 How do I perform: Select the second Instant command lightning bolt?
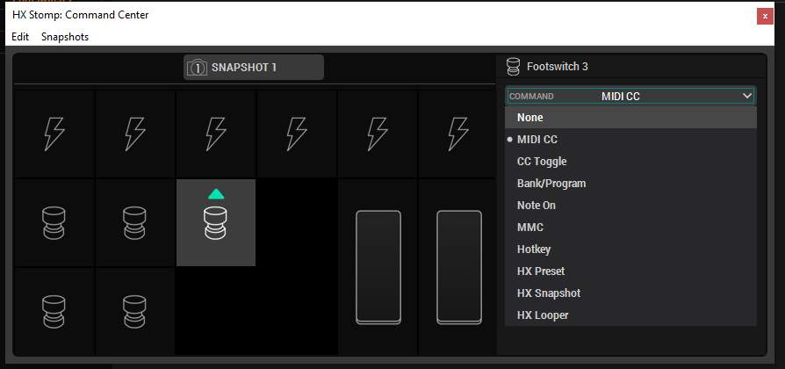pos(135,134)
